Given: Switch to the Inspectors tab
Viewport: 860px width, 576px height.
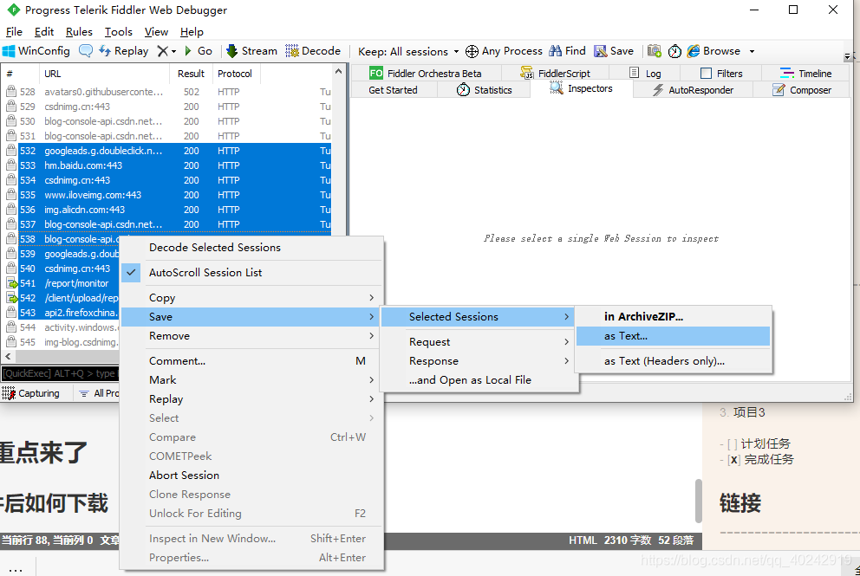Looking at the screenshot, I should point(582,88).
